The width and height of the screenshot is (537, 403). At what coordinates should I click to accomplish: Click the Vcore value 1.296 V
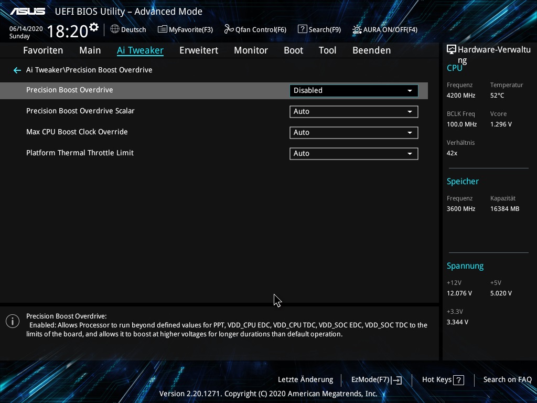[501, 124]
